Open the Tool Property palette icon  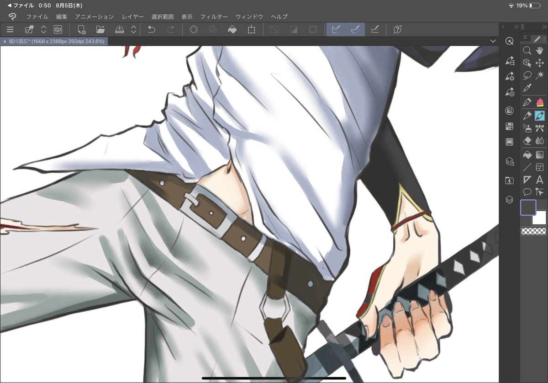[510, 76]
